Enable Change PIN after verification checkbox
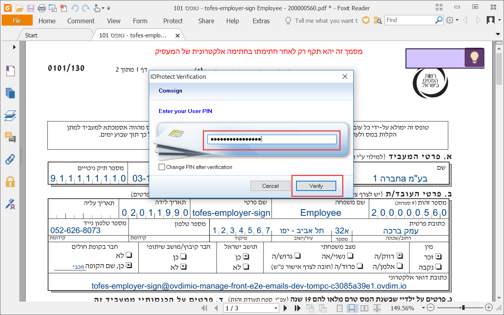 (x=162, y=167)
